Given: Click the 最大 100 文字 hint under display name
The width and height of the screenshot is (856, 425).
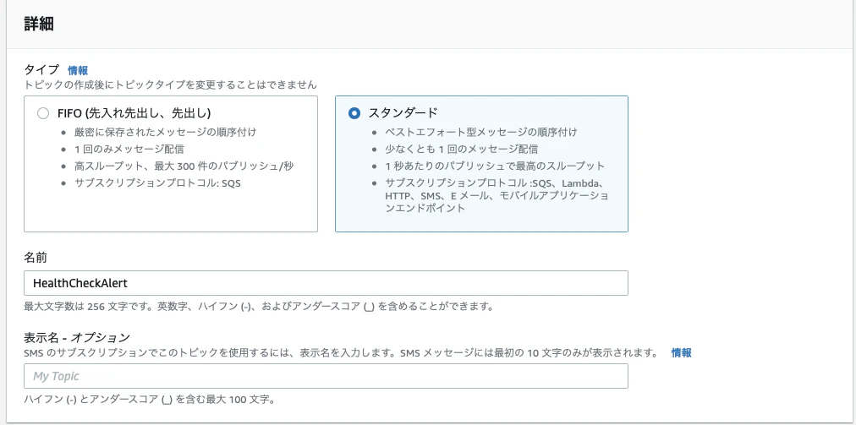Looking at the screenshot, I should (x=149, y=400).
